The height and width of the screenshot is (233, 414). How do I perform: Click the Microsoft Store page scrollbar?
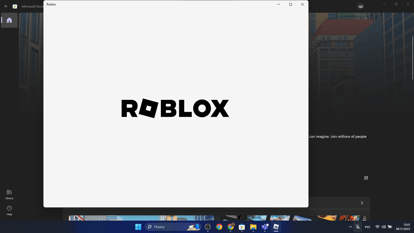click(x=413, y=58)
